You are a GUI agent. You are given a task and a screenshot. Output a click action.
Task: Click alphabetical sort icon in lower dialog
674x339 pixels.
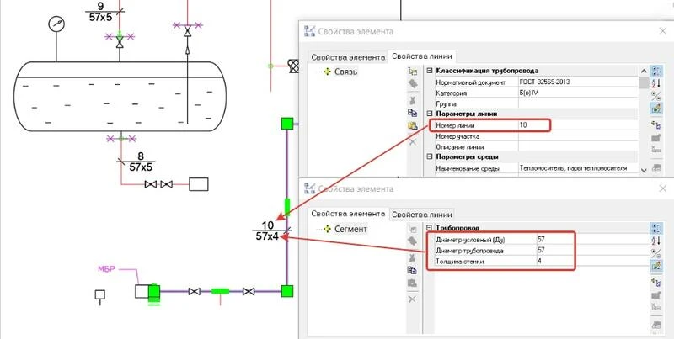pyautogui.click(x=655, y=241)
